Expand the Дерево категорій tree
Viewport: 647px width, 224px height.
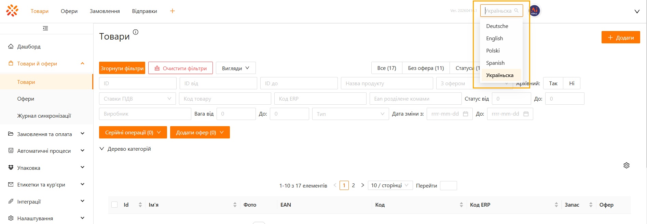[101, 149]
